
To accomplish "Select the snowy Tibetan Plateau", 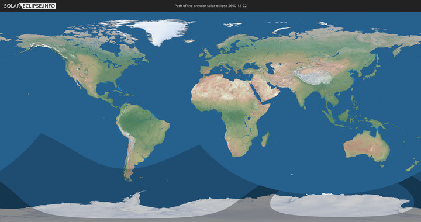I will coord(313,77).
